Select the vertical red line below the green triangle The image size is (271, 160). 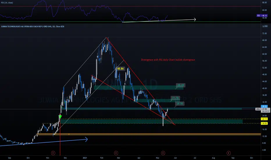[x=60, y=137]
